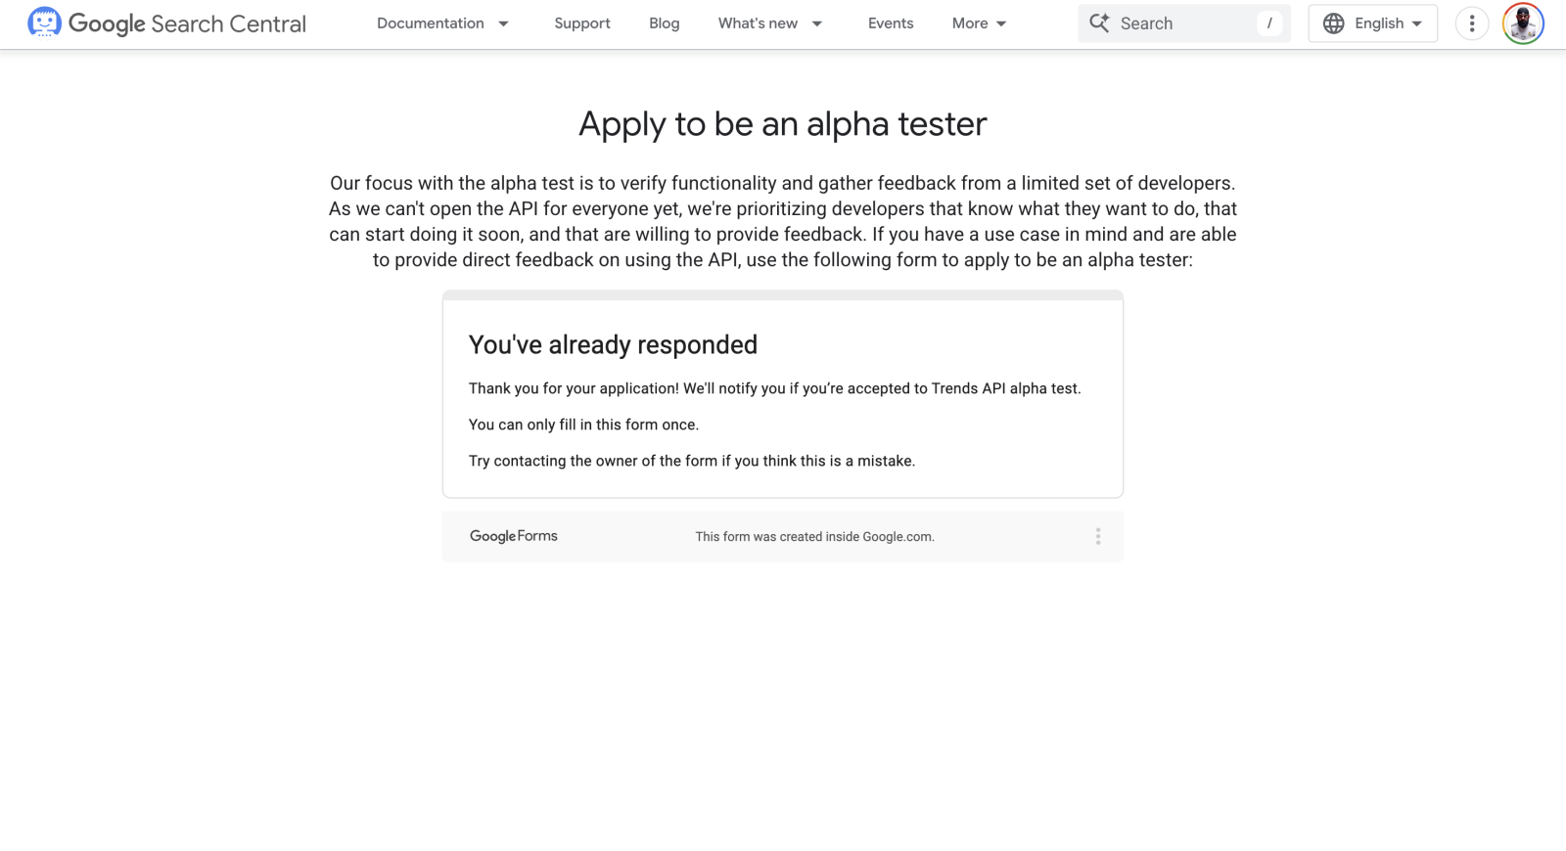Click the Google Forms logo

(514, 536)
